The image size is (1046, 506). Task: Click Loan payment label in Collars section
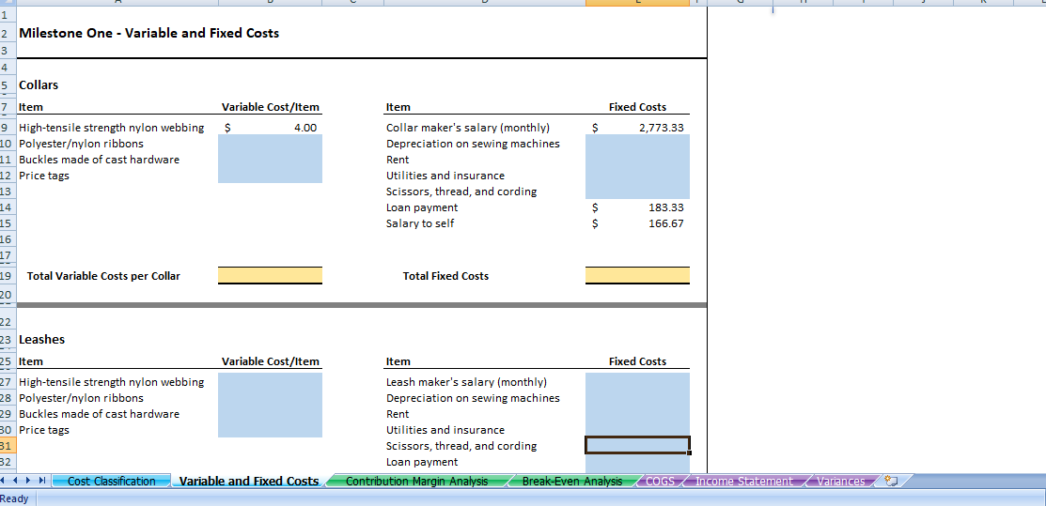(x=422, y=207)
